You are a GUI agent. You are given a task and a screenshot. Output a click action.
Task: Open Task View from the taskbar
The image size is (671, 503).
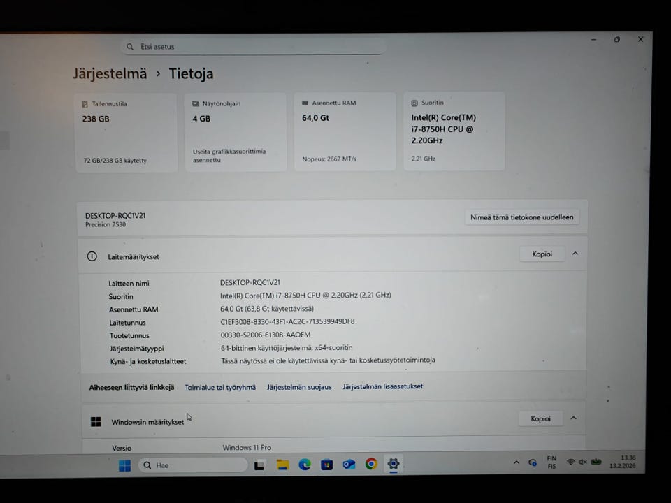point(259,465)
